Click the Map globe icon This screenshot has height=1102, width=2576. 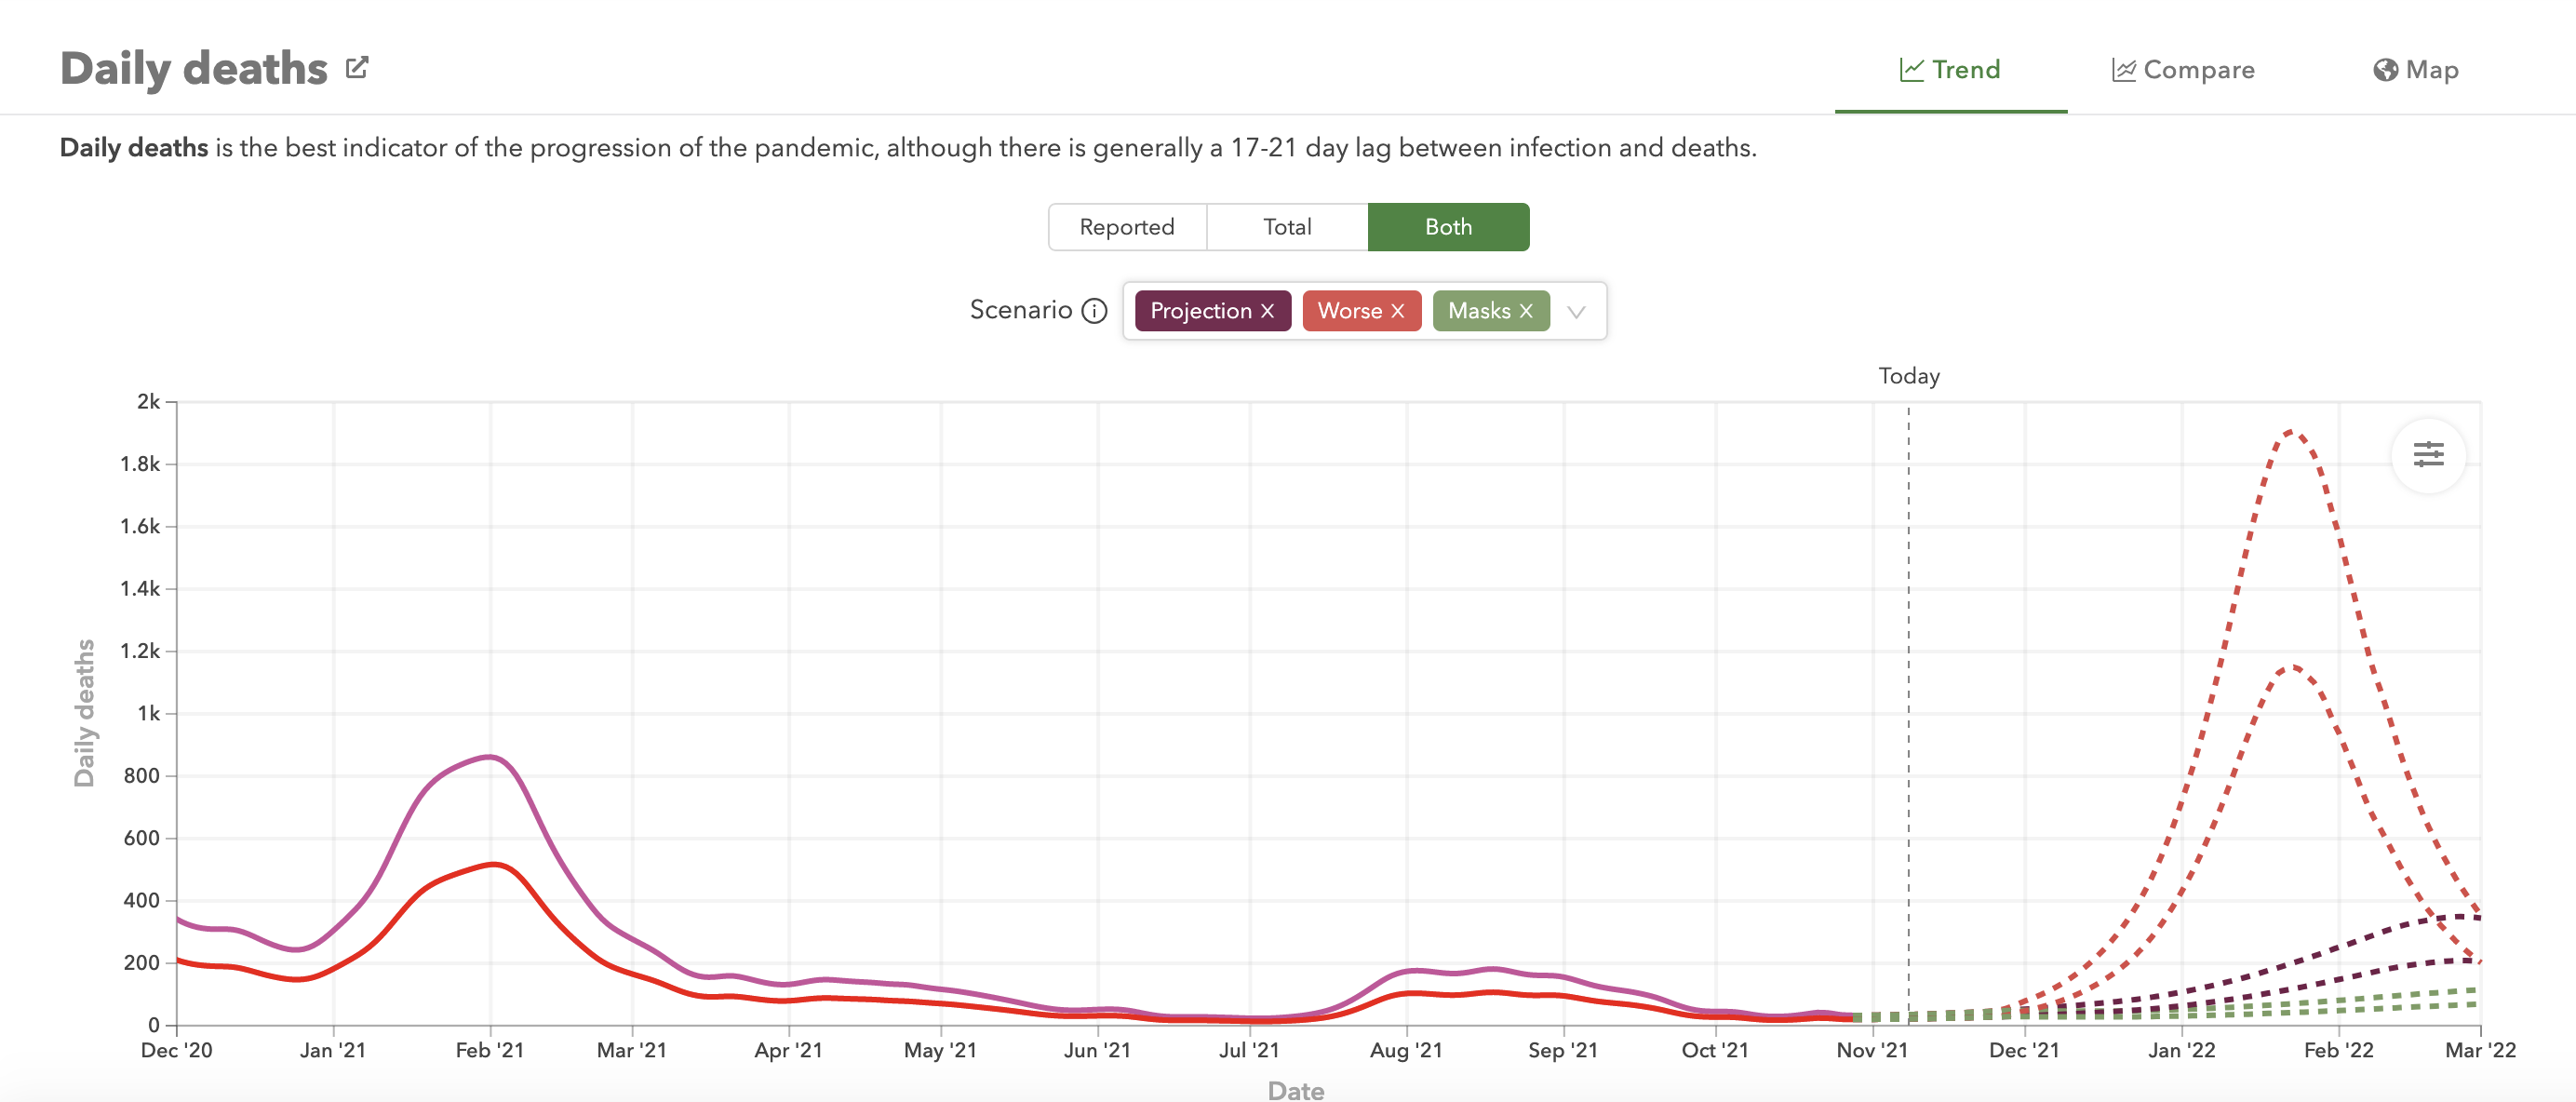2387,69
